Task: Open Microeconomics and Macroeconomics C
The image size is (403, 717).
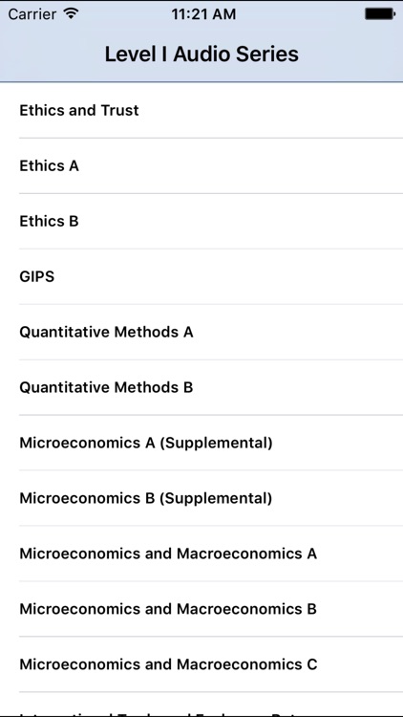Action: tap(201, 664)
